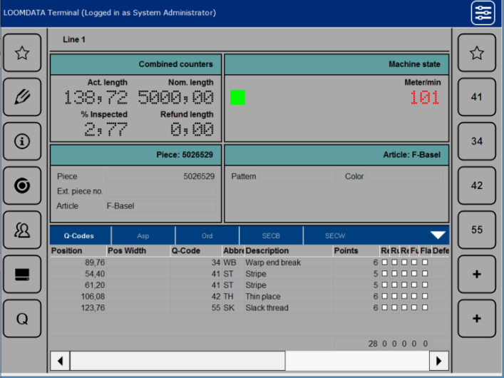Click the green machine state indicator
Viewport: 504px width, 378px height.
click(237, 98)
